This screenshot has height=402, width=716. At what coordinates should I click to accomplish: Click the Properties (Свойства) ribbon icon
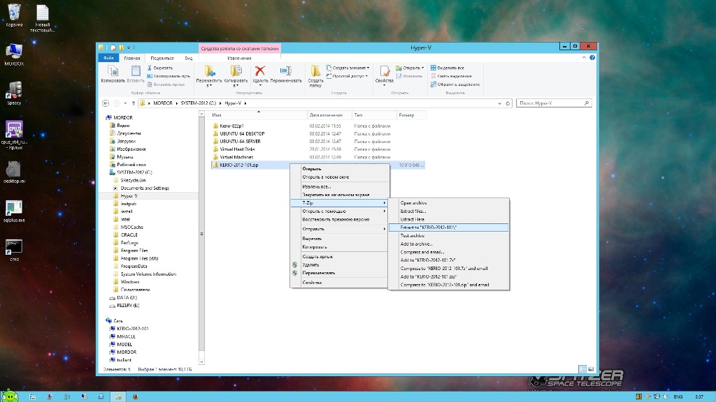384,72
